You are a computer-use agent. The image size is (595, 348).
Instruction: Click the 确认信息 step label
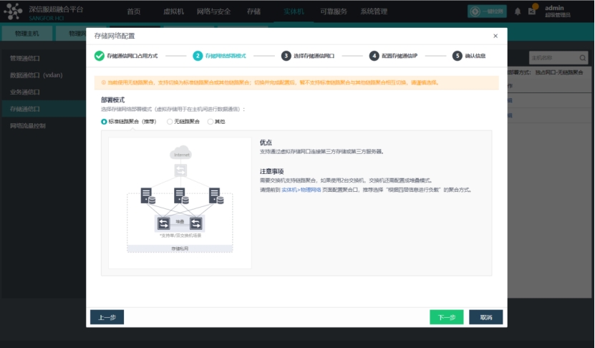[475, 56]
